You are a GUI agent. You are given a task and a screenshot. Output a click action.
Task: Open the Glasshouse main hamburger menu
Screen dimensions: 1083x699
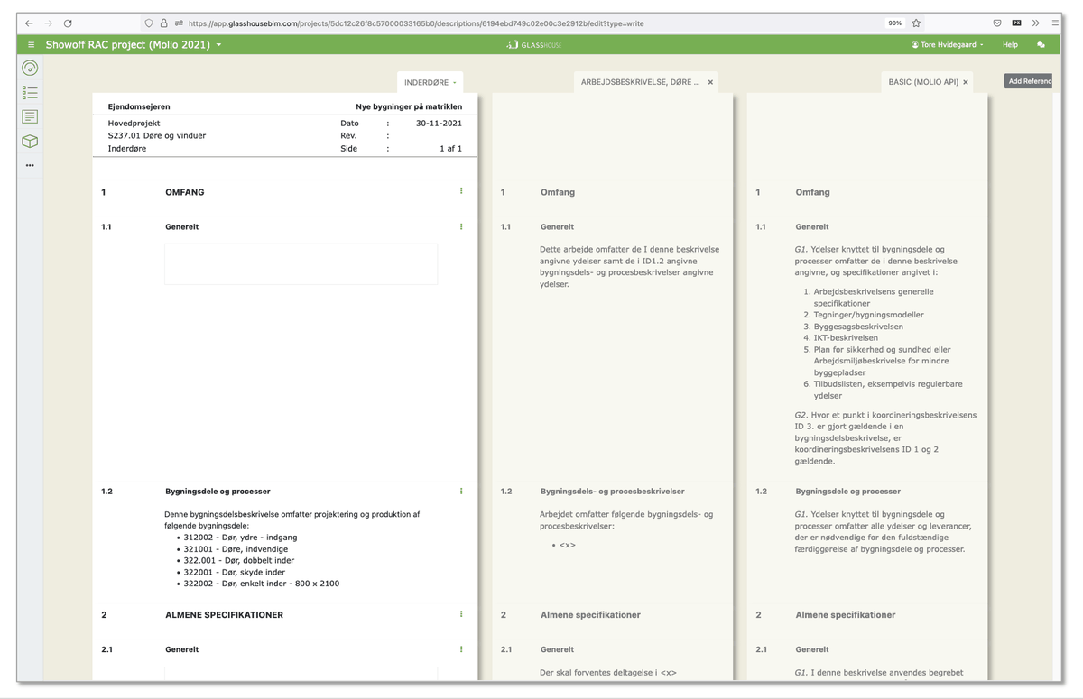(32, 44)
